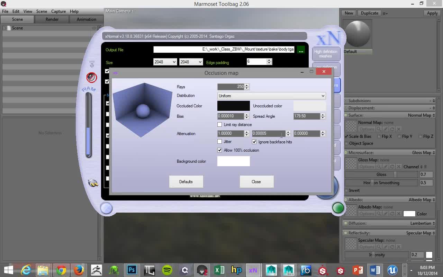Browse output file with green ellipsis button
Viewport: 443px width, 277px height.
coord(301,50)
